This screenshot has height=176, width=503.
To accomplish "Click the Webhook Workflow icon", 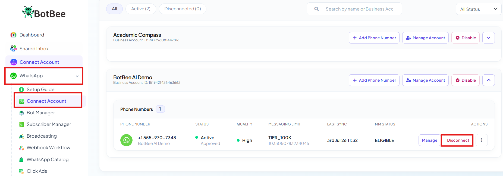I will point(21,148).
